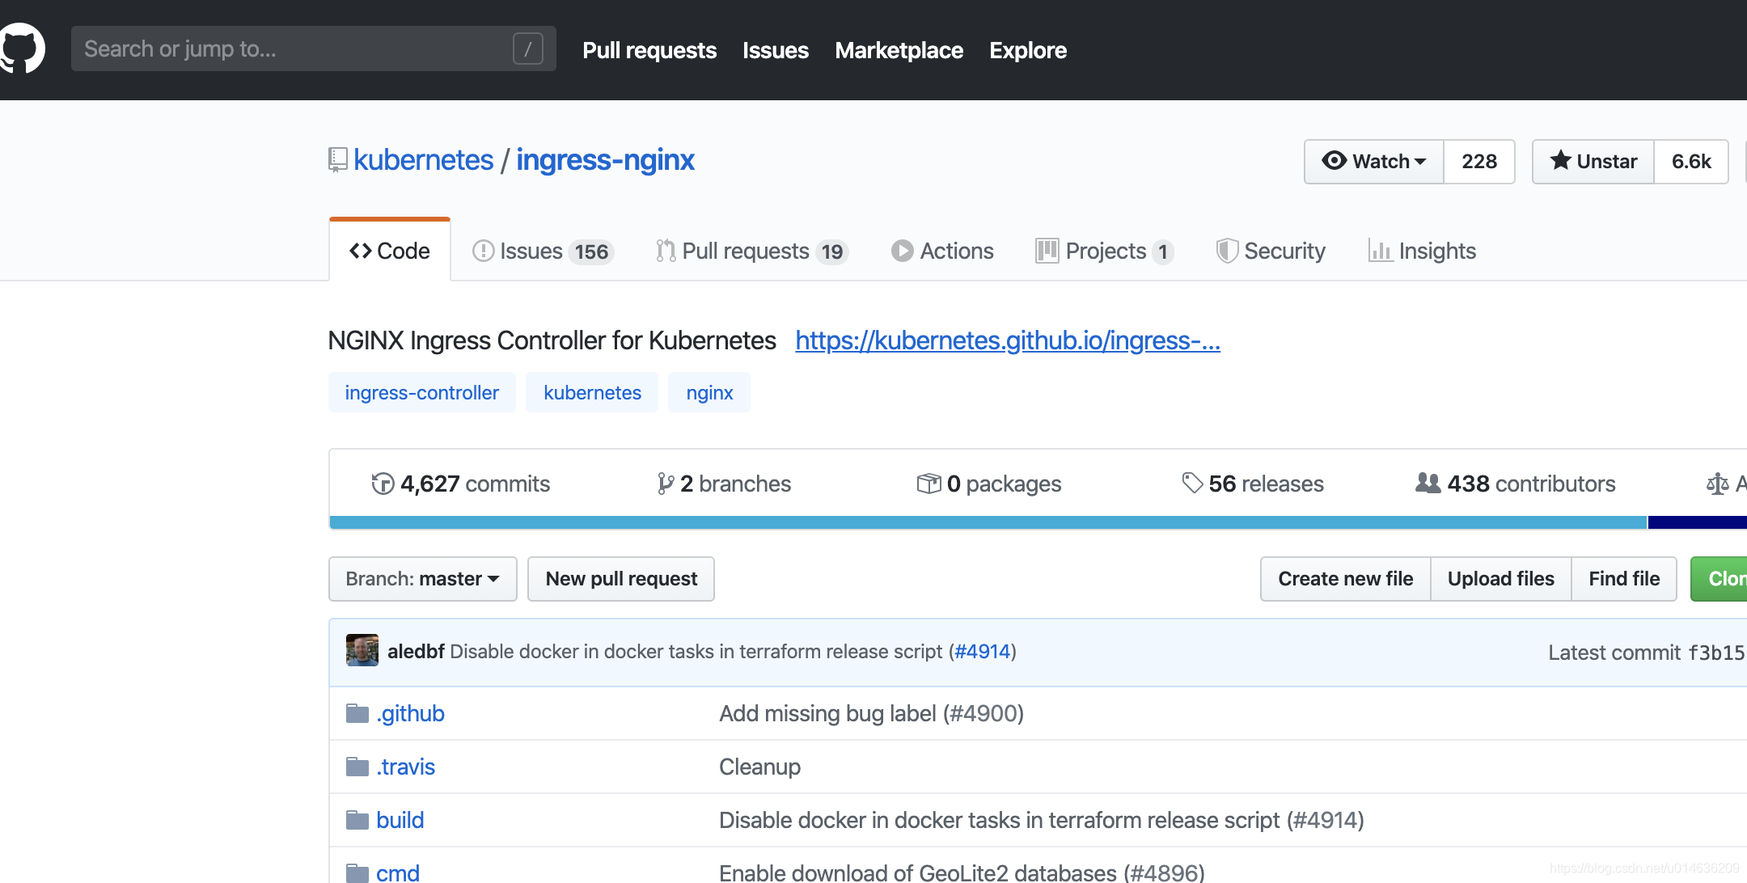Click the build folder icon

coord(357,820)
